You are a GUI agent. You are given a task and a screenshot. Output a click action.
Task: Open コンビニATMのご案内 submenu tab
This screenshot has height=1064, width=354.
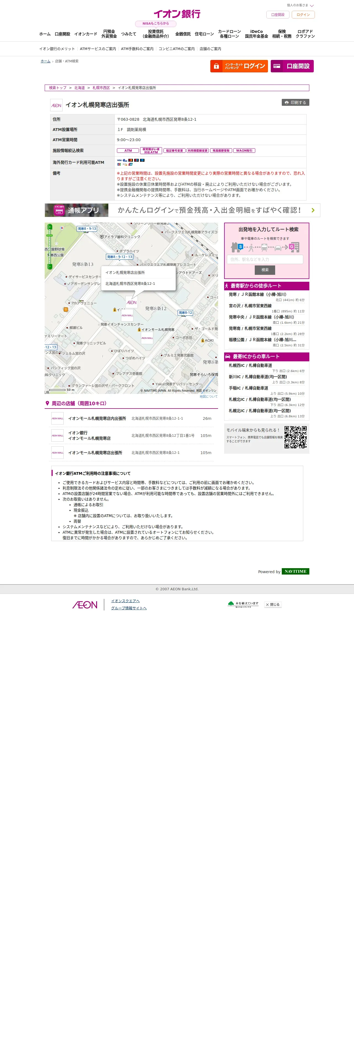pyautogui.click(x=176, y=49)
